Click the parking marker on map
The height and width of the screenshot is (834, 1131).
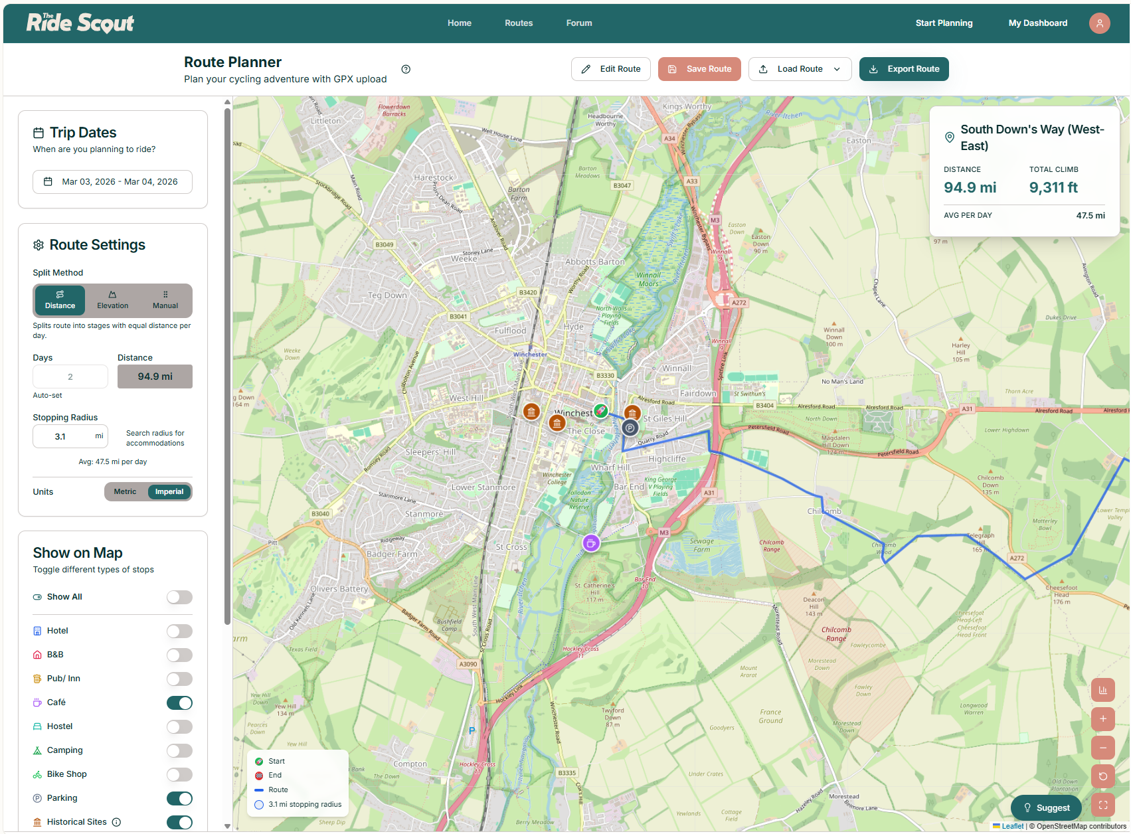pos(630,428)
